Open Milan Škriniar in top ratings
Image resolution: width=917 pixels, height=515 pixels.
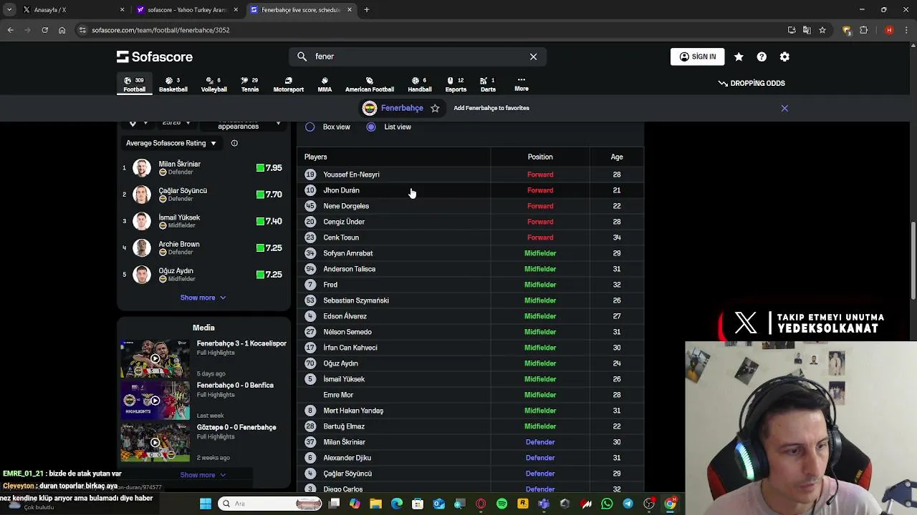click(203, 168)
